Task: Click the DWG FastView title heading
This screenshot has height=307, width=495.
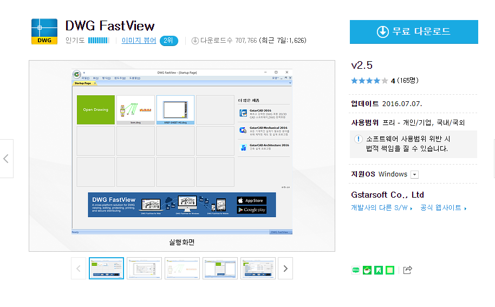Action: [110, 26]
